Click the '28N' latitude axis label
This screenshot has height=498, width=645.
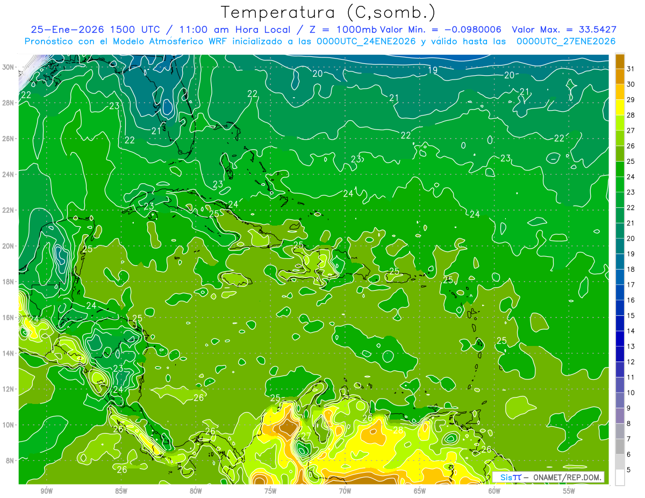point(9,103)
